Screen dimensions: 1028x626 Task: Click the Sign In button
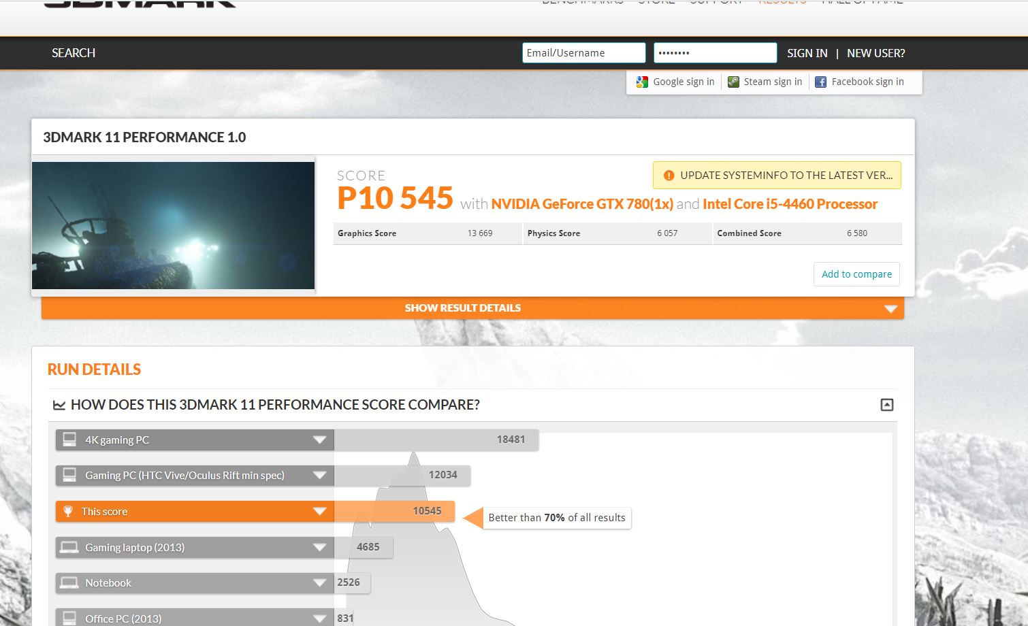(807, 53)
